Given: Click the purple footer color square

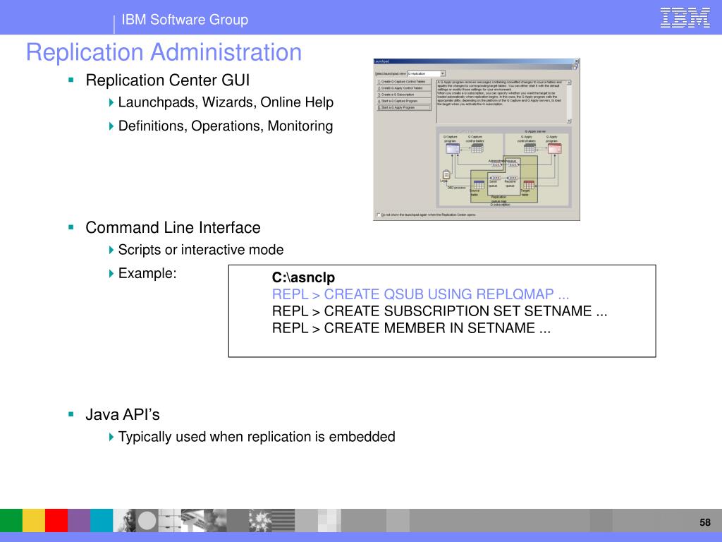Looking at the screenshot, I should click(79, 521).
